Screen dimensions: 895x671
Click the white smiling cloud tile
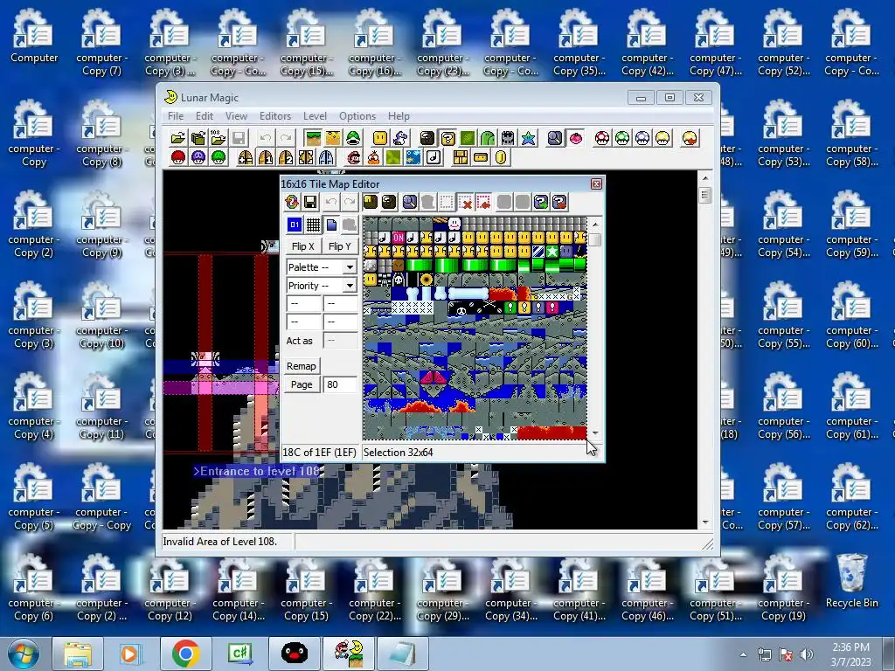pyautogui.click(x=454, y=223)
